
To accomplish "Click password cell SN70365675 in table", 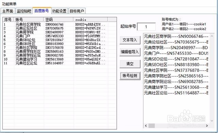I will click(x=54, y=28).
